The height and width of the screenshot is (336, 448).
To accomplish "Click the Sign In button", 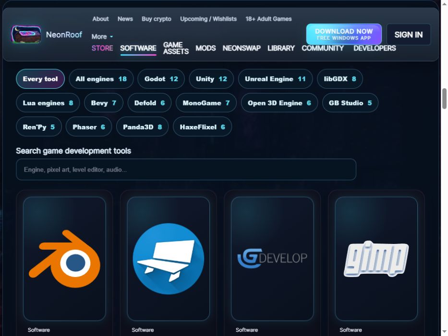I will click(x=409, y=35).
